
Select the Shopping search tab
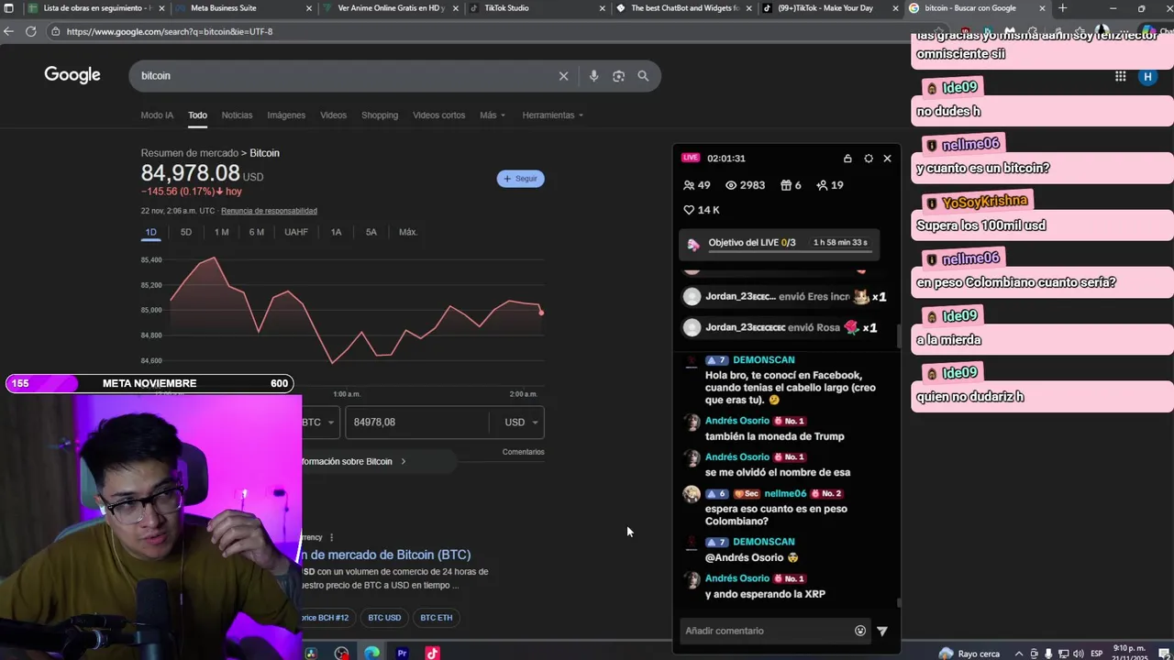point(380,115)
